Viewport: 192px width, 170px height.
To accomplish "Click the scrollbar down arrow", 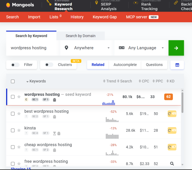I will (x=182, y=165).
